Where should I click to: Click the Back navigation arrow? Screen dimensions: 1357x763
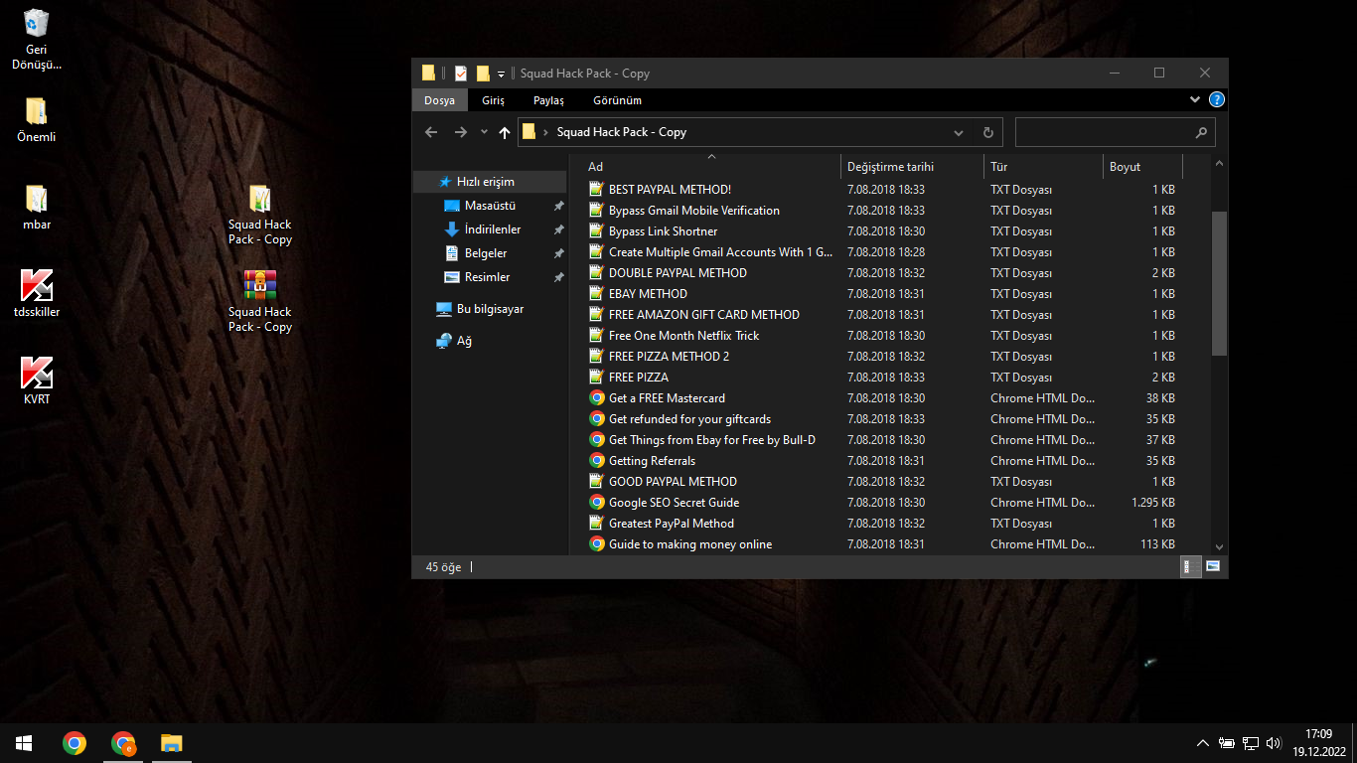[x=431, y=132]
